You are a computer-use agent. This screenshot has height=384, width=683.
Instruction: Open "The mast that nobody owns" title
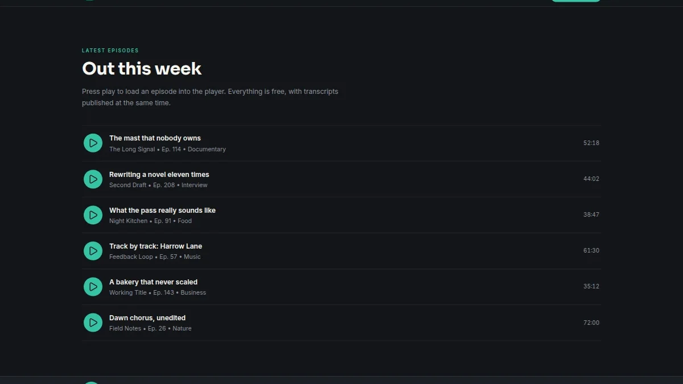pos(155,138)
